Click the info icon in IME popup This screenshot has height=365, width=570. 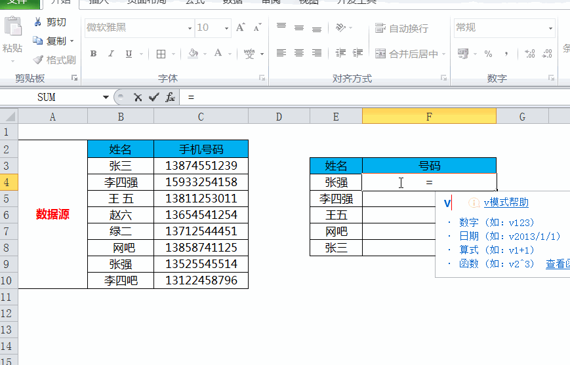[x=474, y=202]
